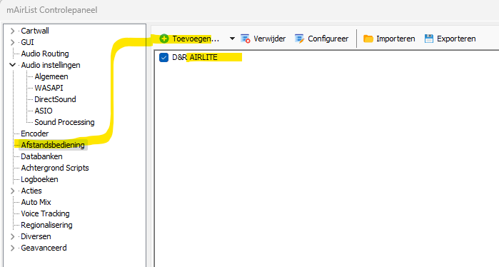499x267 pixels.
Task: Expand the Cartwall tree node
Action: pyautogui.click(x=12, y=31)
